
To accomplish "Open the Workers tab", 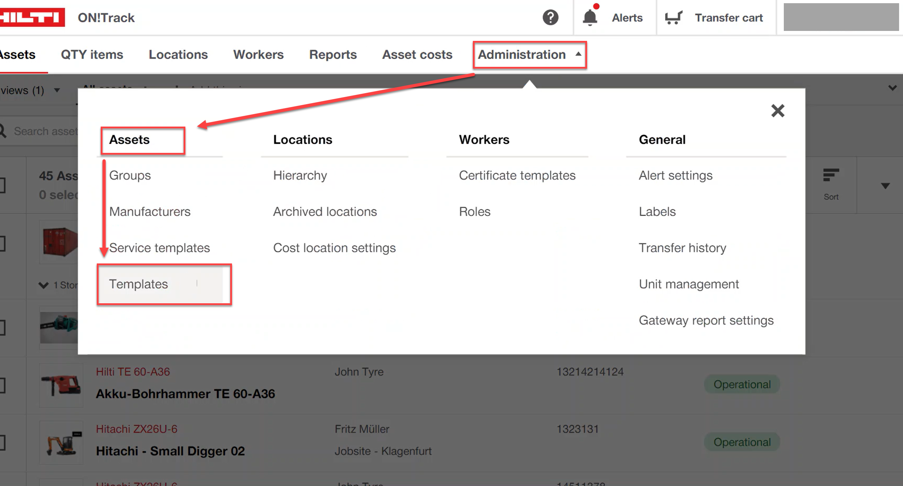I will (x=258, y=54).
